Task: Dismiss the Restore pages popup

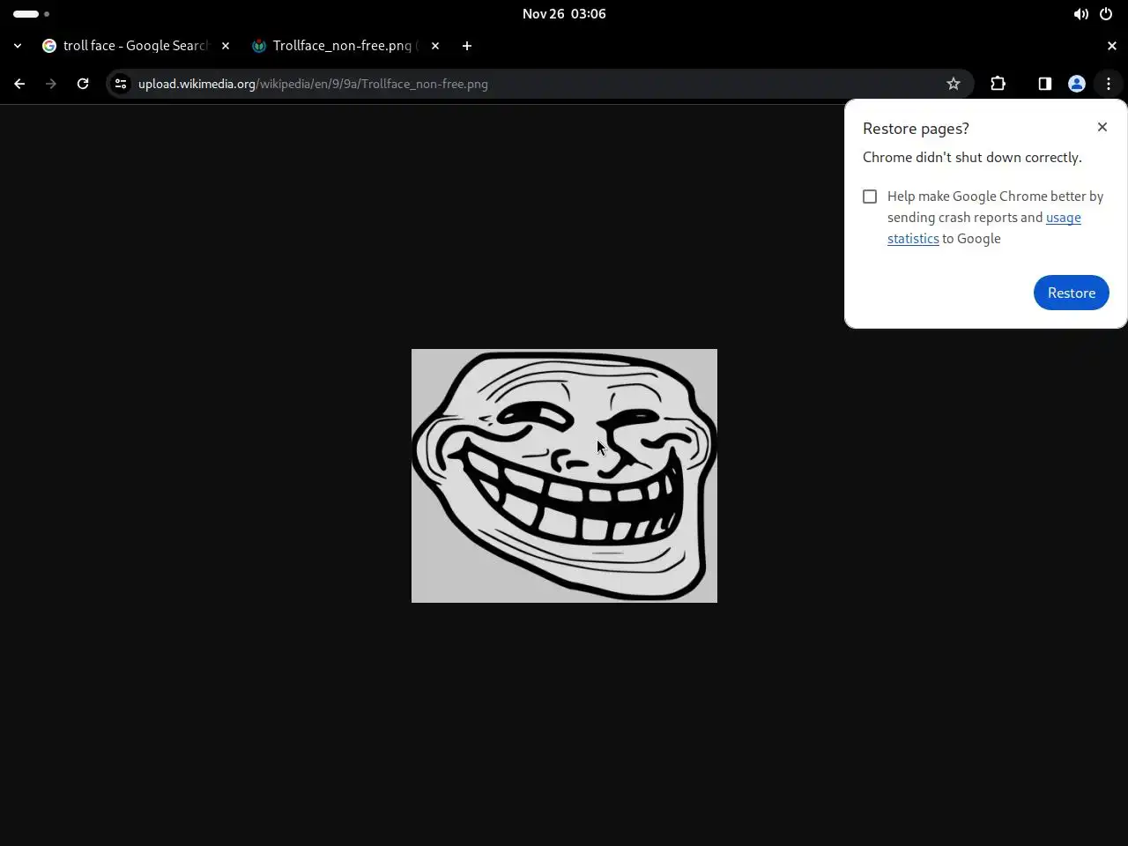Action: coord(1102,127)
